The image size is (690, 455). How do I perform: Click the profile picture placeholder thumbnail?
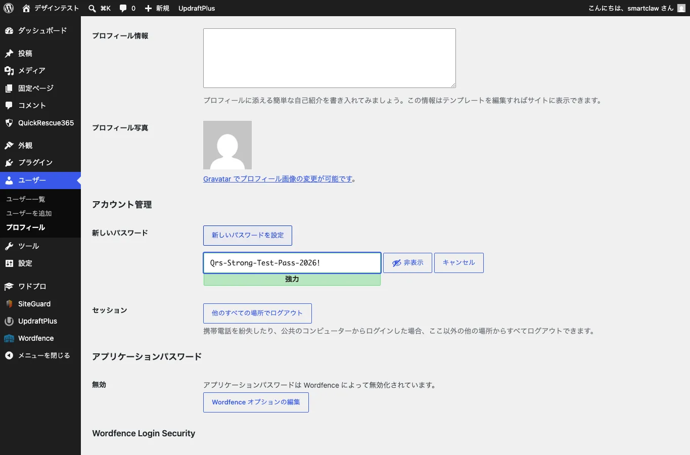click(227, 145)
